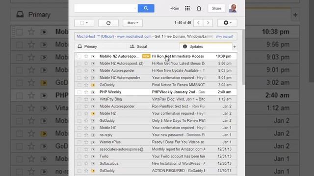Star the PHP Weekly email
This screenshot has height=176, width=314.
86,92
